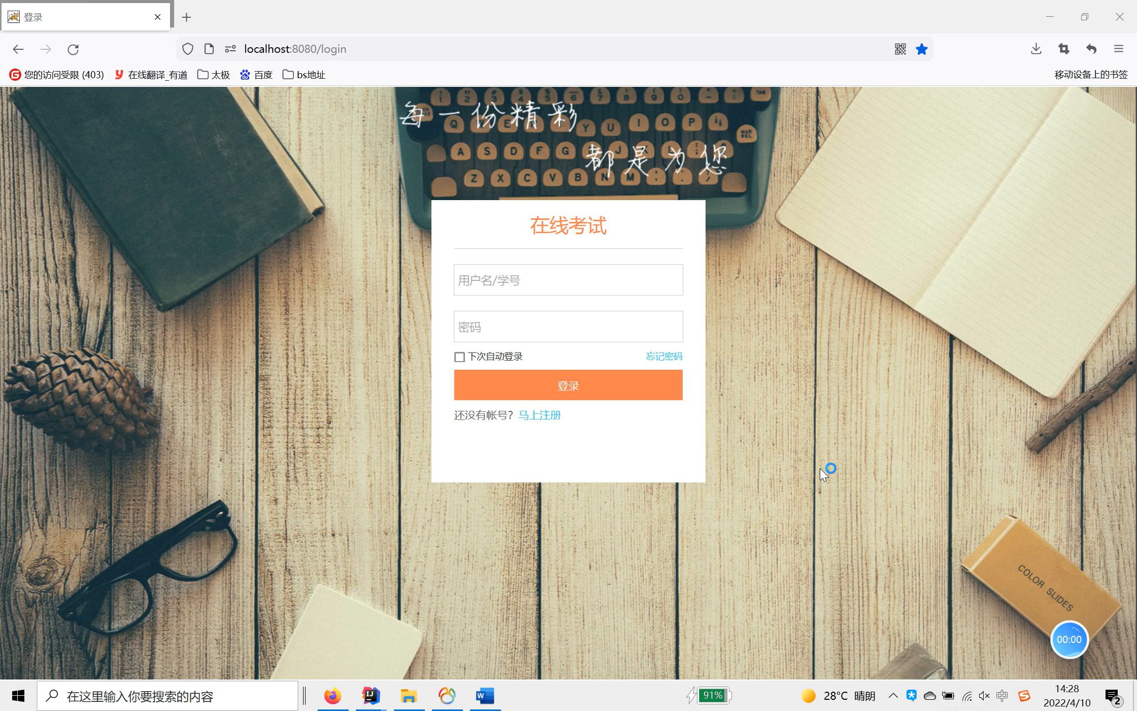Open the Windows Start menu
Screen dimensions: 1137x711
18,696
